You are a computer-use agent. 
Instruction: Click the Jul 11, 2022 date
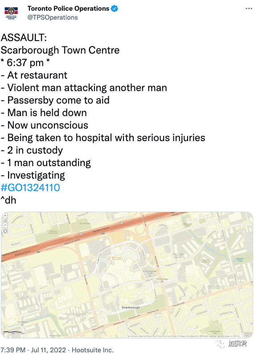pyautogui.click(x=49, y=350)
